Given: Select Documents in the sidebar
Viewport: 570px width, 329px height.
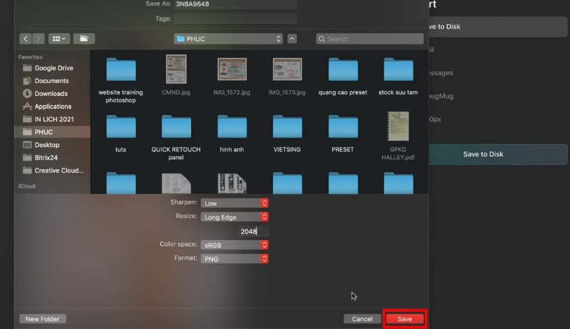Looking at the screenshot, I should pos(52,81).
